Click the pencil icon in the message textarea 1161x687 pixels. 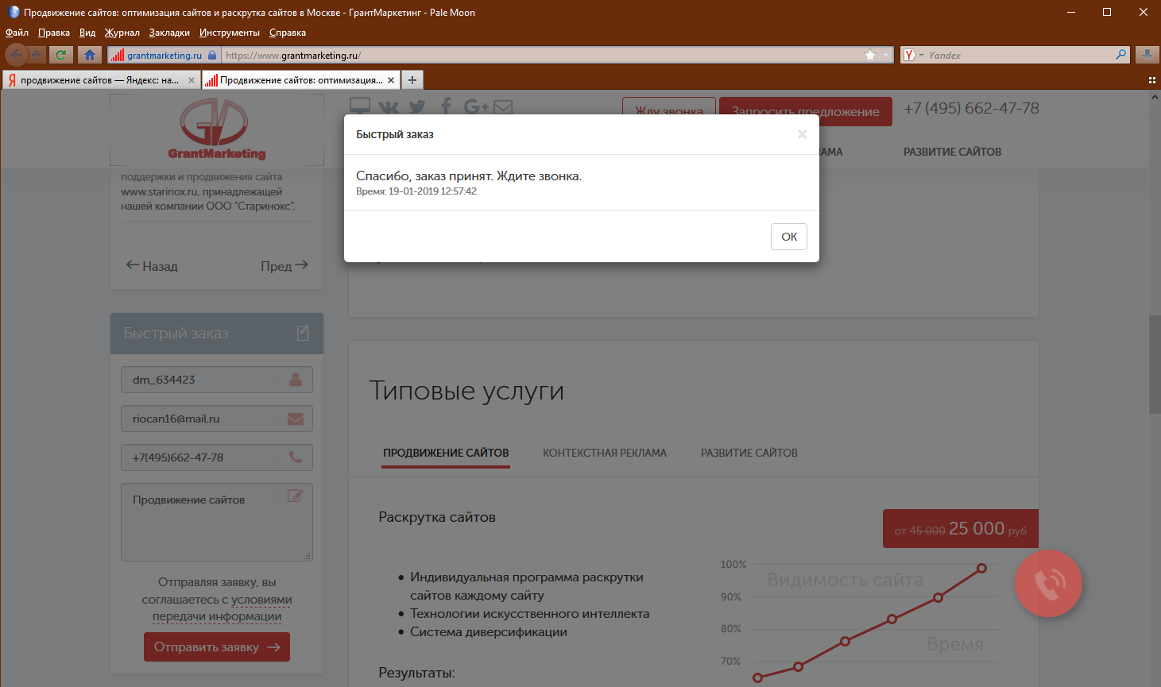pos(295,496)
